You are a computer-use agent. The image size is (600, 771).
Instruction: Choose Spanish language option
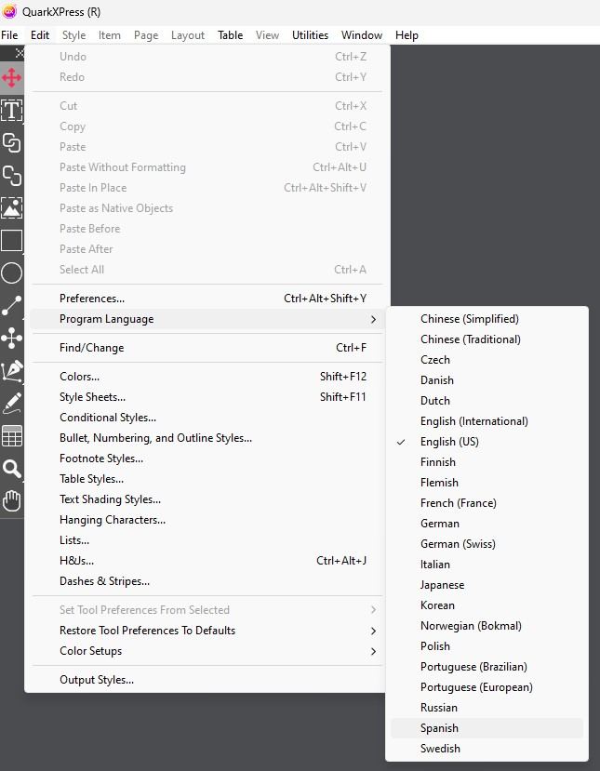(x=487, y=728)
